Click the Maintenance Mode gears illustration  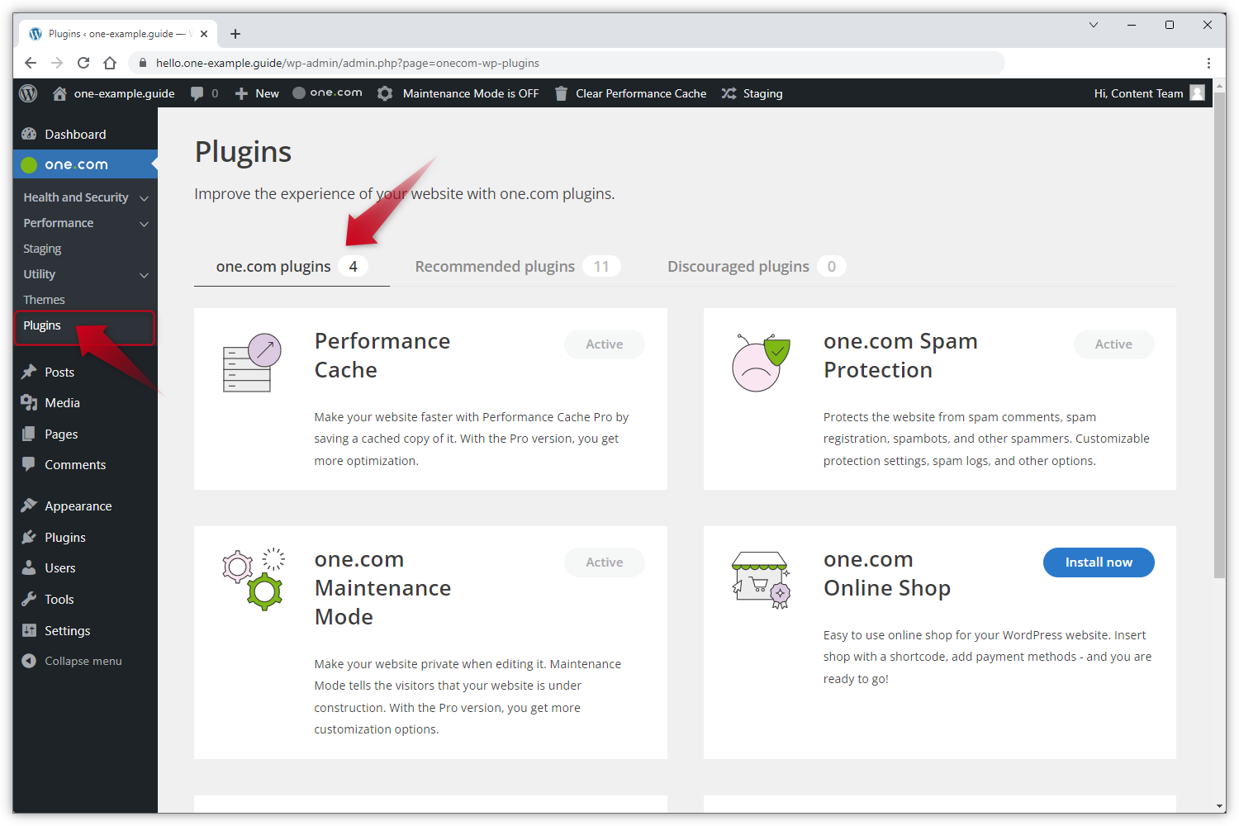(254, 579)
